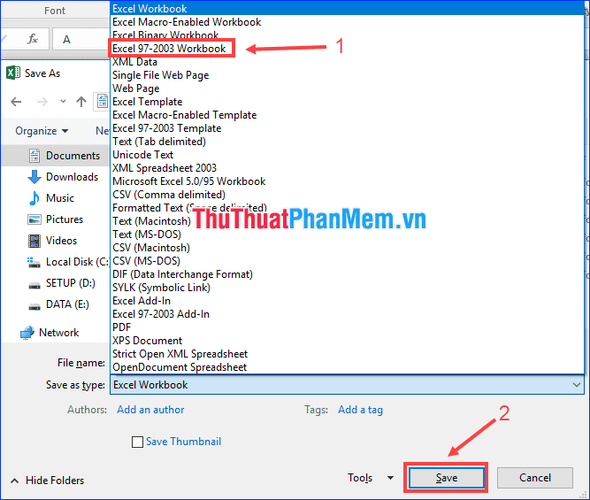Choose Microsoft Excel 5.0/95 Workbook type
The height and width of the screenshot is (500, 590).
[347, 181]
